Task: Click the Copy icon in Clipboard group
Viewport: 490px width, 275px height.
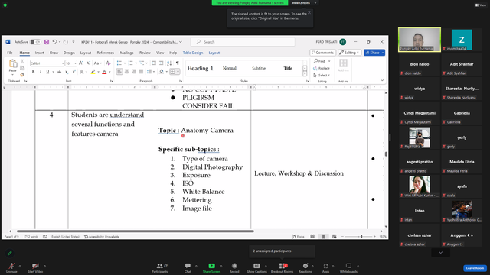Action: click(22, 68)
